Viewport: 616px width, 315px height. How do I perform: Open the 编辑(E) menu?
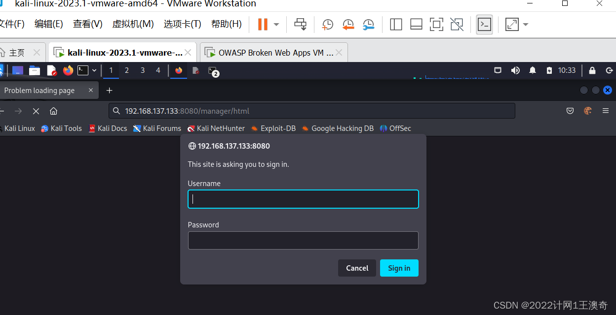click(49, 24)
